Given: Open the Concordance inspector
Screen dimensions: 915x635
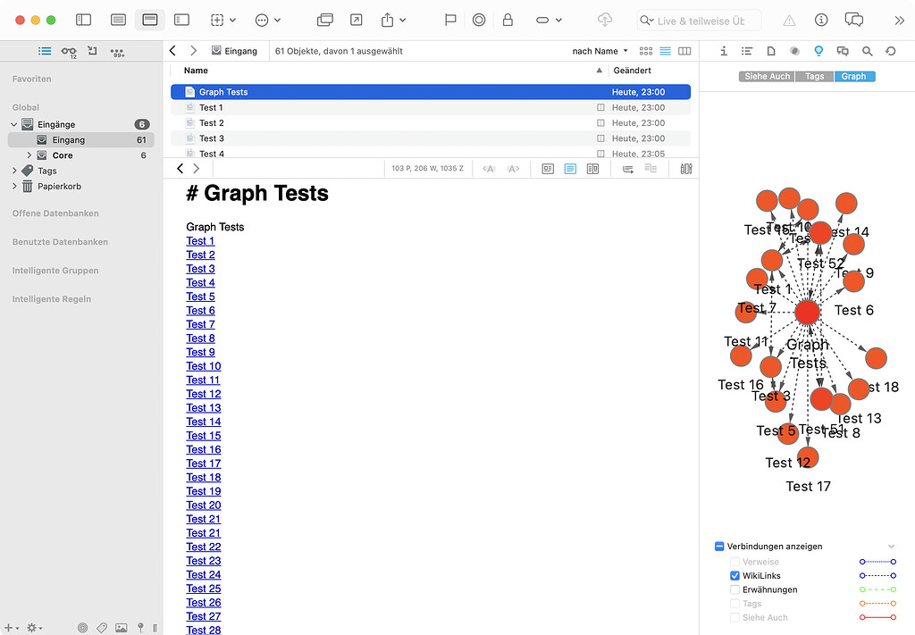Looking at the screenshot, I should (747, 51).
